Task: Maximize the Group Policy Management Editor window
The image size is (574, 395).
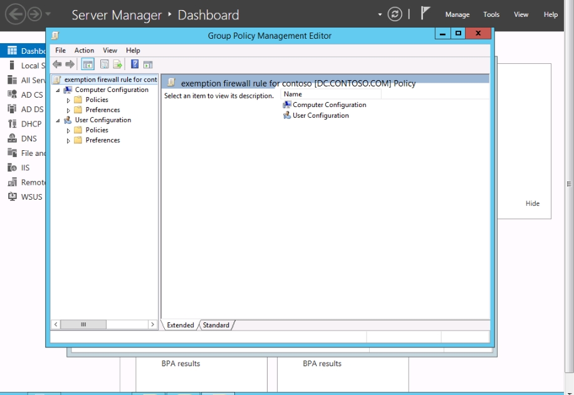Action: tap(458, 34)
